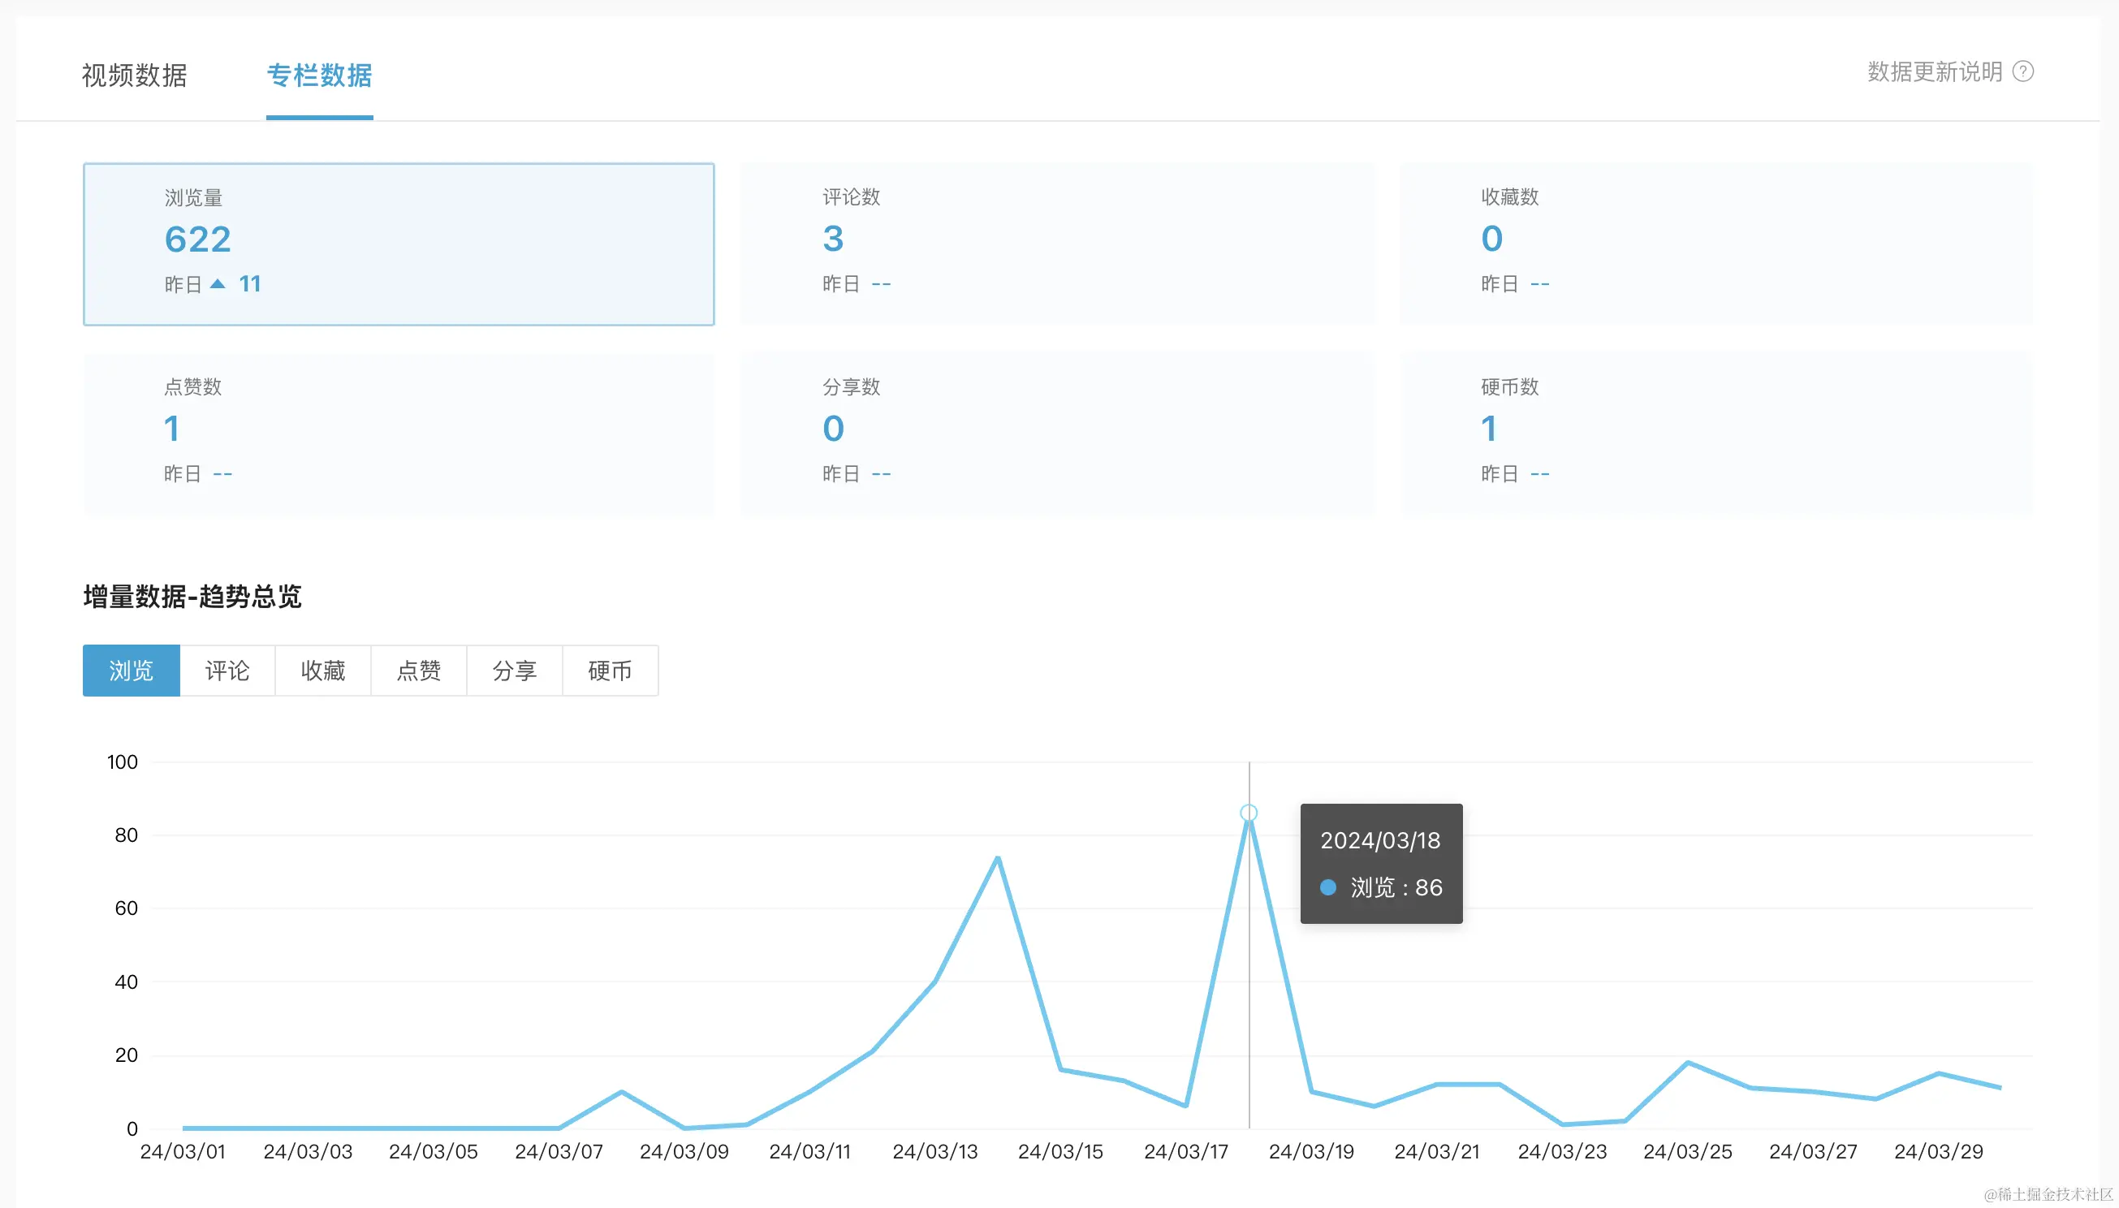The width and height of the screenshot is (2119, 1208).
Task: Select the 点赞数 stat card
Action: (x=399, y=433)
